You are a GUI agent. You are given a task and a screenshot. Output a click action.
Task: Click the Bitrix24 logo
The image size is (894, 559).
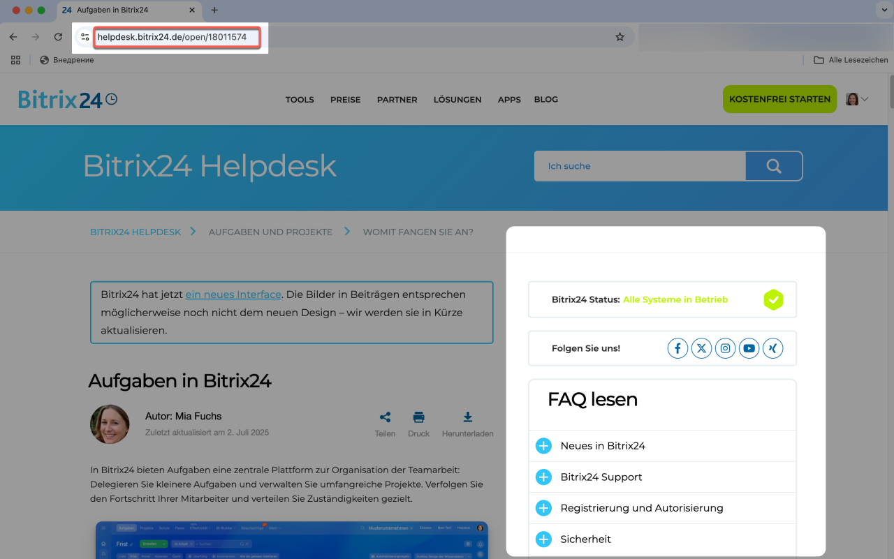(x=68, y=100)
